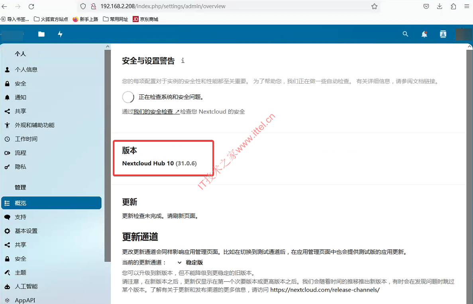Open the 我们的安全检查 link
This screenshot has height=304, width=473.
[x=157, y=112]
